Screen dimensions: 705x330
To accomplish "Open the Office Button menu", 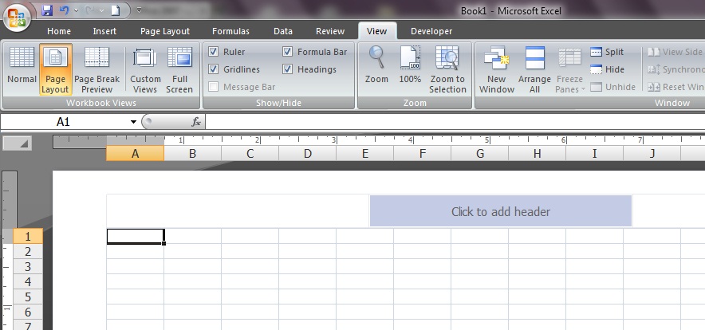I will pyautogui.click(x=16, y=18).
